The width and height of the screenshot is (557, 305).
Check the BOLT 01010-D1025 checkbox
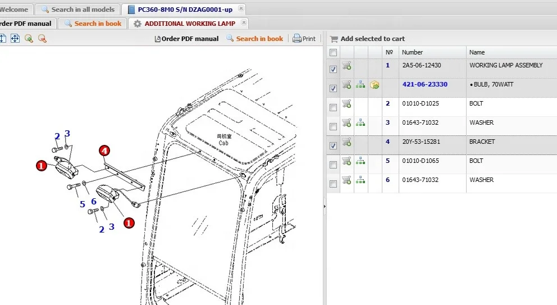(x=333, y=107)
